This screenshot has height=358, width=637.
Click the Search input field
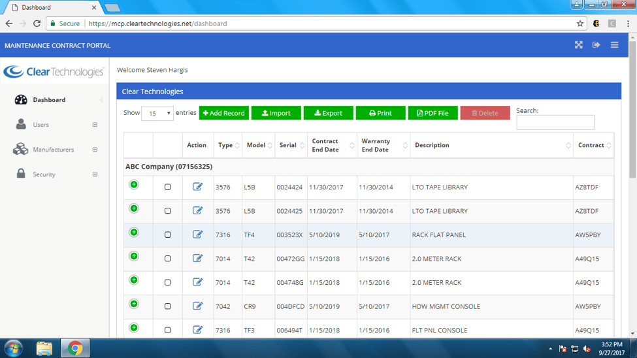coord(555,122)
